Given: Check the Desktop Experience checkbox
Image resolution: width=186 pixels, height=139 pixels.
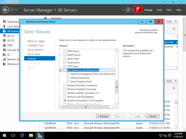Looking at the screenshot, I should pos(68,78).
